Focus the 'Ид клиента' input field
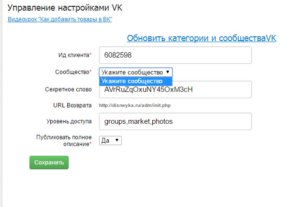This screenshot has height=207, width=289. tap(175, 55)
